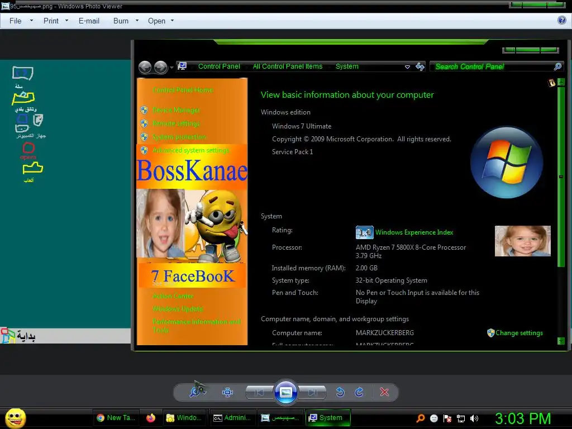Click the documents folder desktop icon
The height and width of the screenshot is (429, 572).
coord(24,102)
